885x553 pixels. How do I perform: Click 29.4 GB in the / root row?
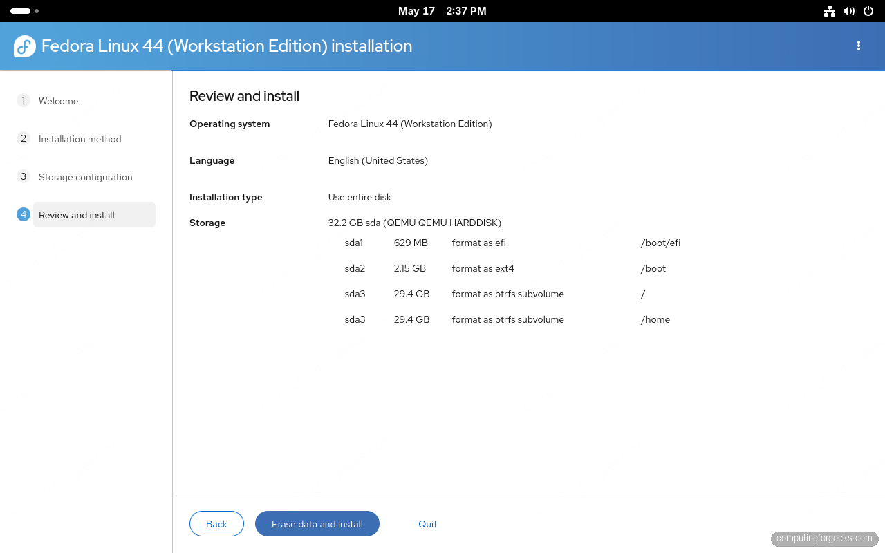click(x=412, y=294)
